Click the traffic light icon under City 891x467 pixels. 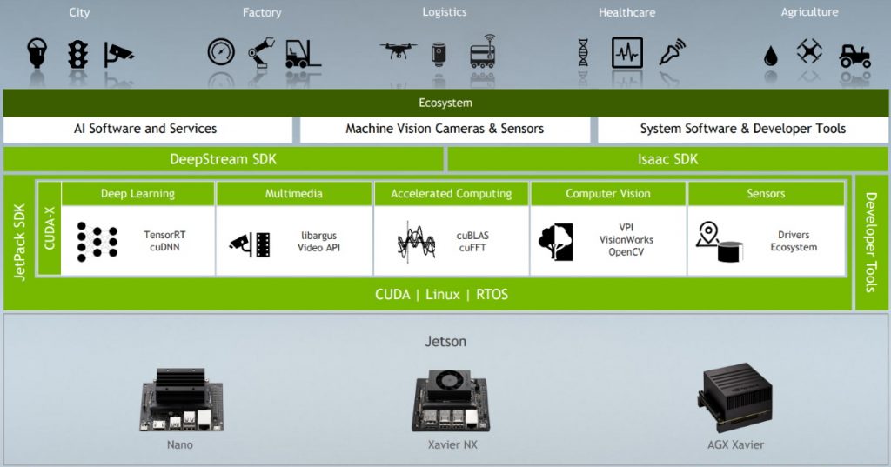pyautogui.click(x=78, y=55)
